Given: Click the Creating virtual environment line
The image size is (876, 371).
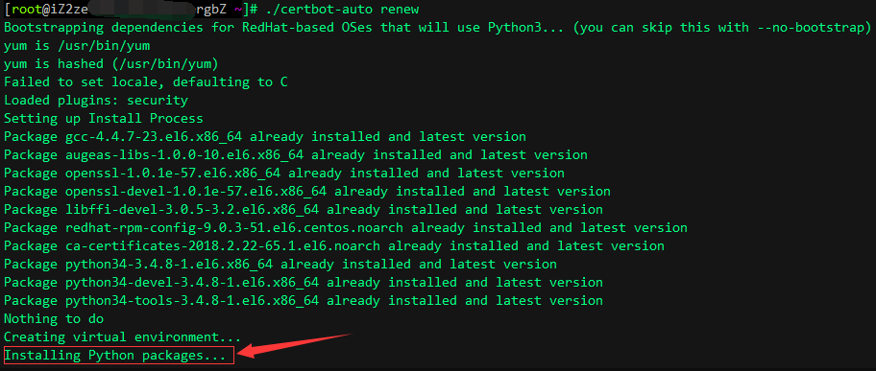Looking at the screenshot, I should [x=122, y=337].
